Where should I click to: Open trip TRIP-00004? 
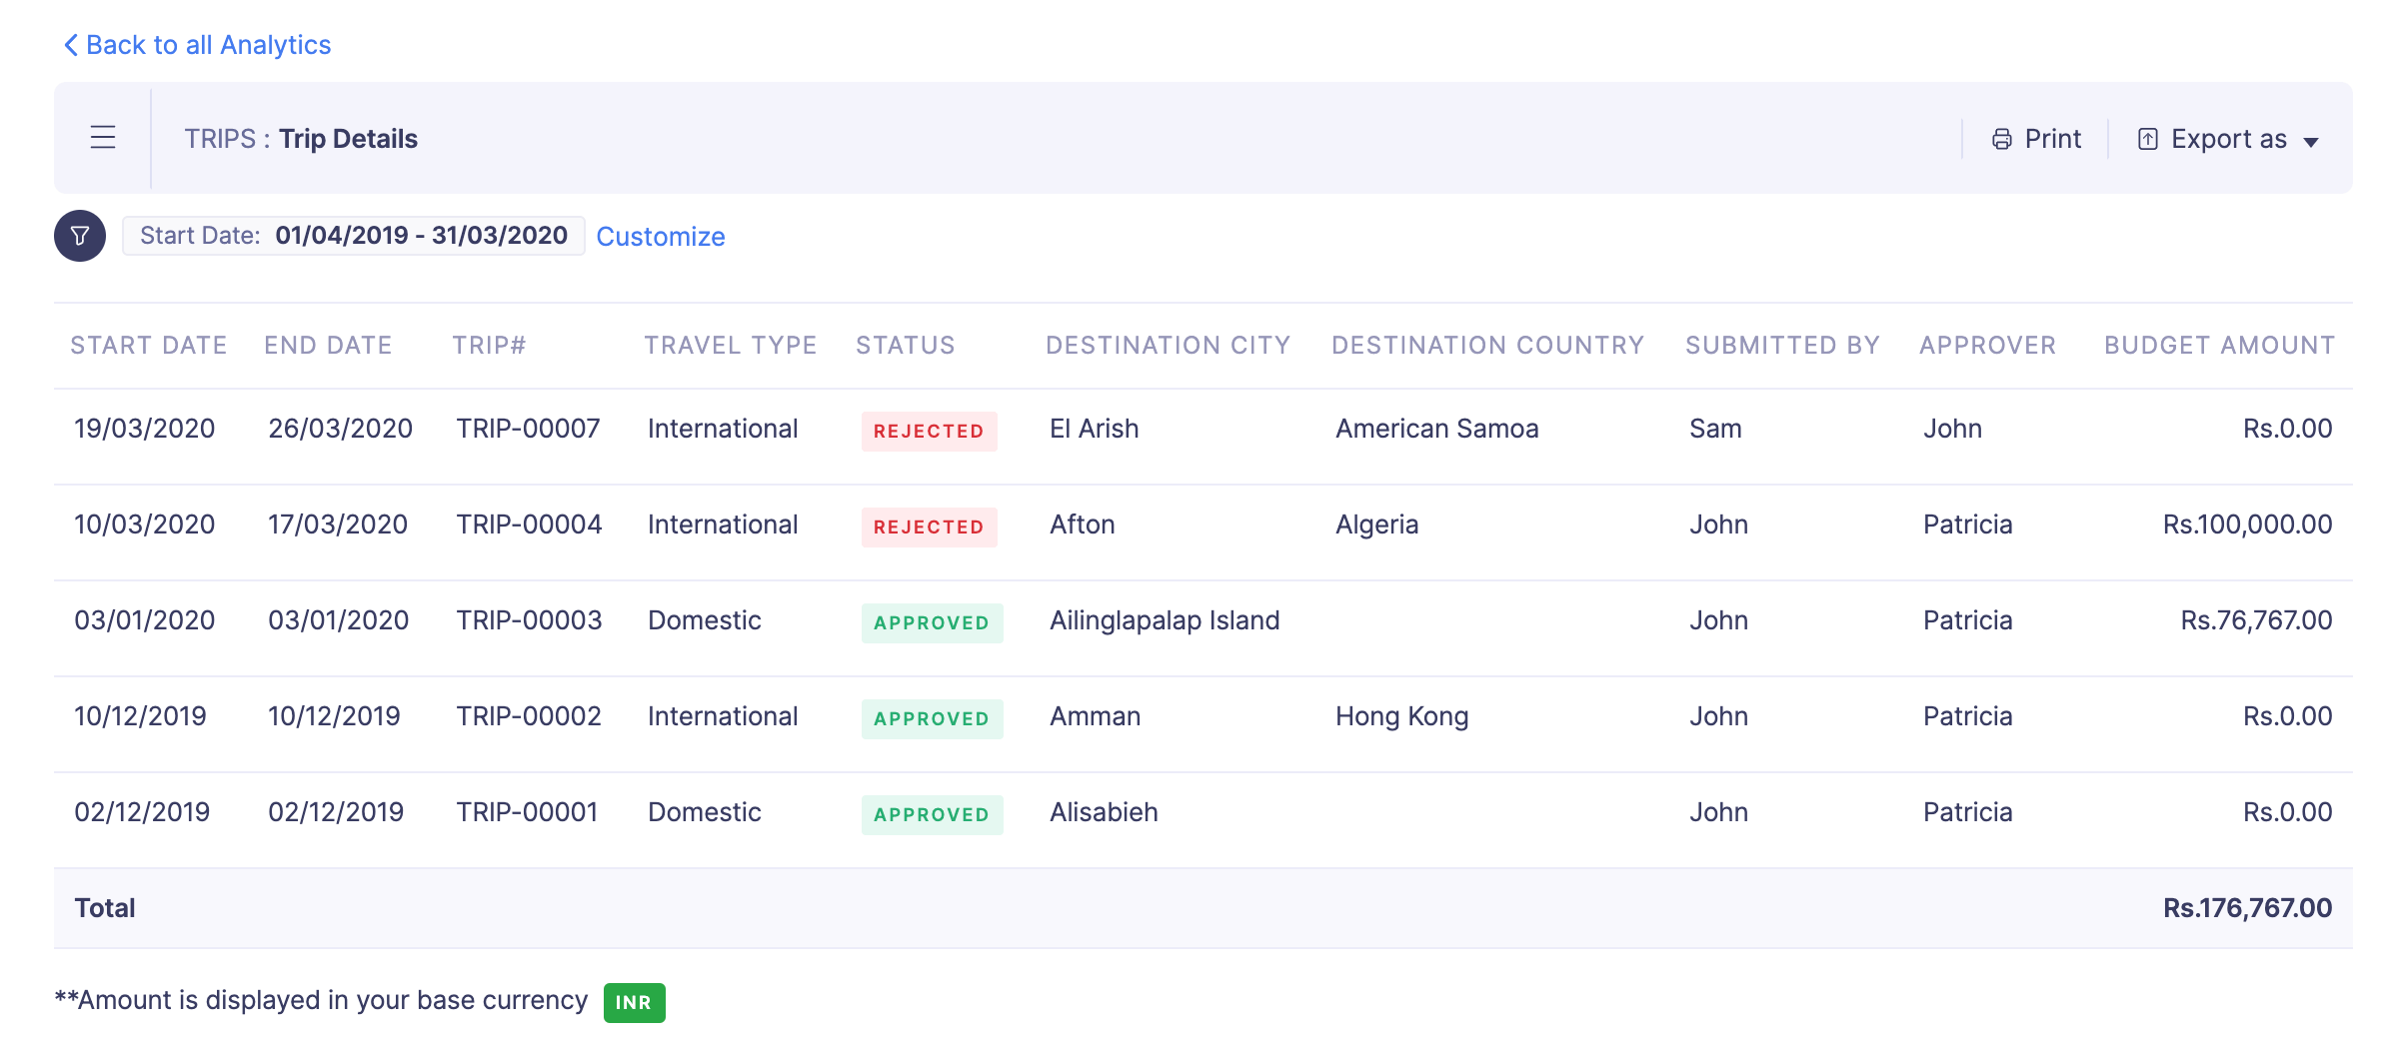click(529, 525)
